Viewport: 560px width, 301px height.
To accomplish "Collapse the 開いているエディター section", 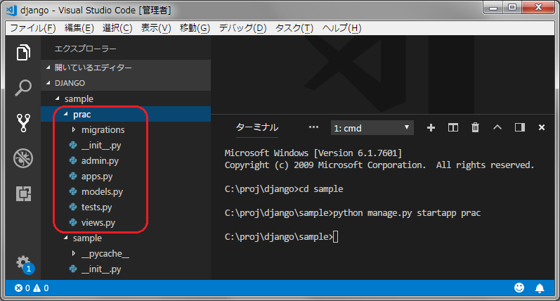I will [x=126, y=68].
